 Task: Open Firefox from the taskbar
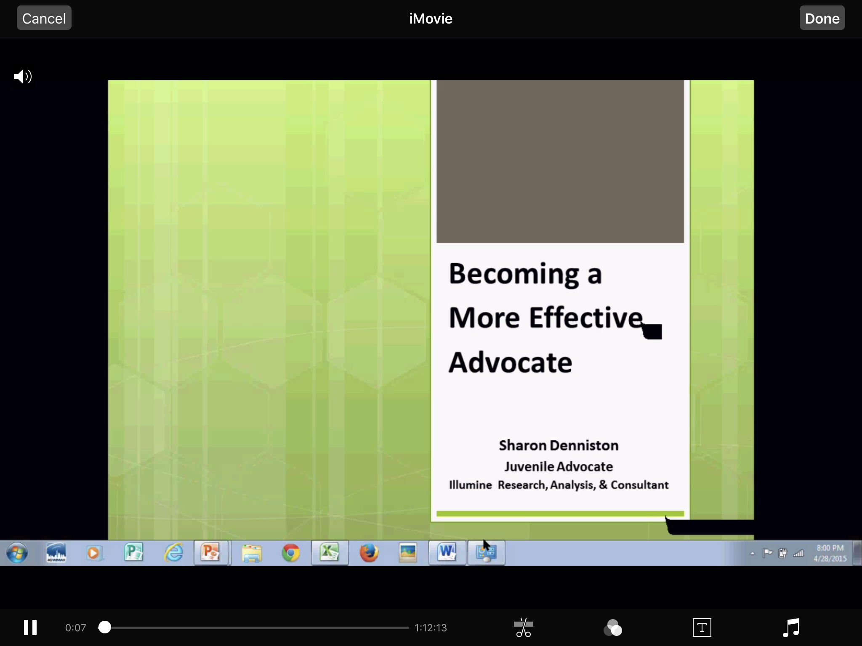[369, 553]
